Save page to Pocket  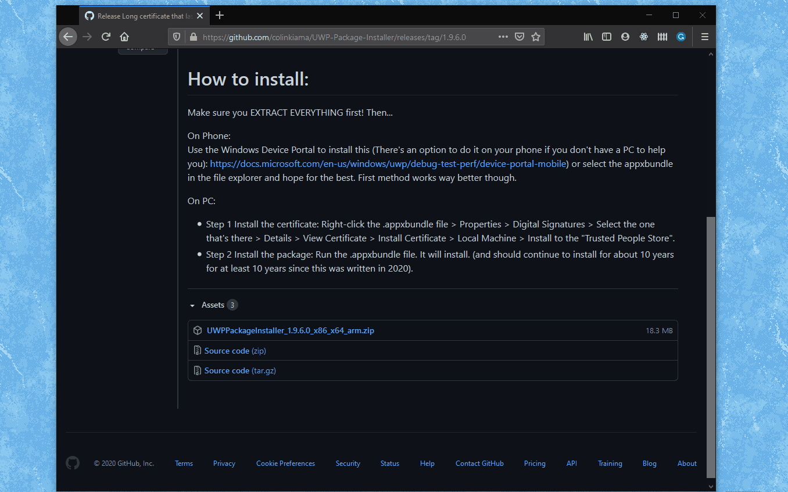pyautogui.click(x=520, y=37)
